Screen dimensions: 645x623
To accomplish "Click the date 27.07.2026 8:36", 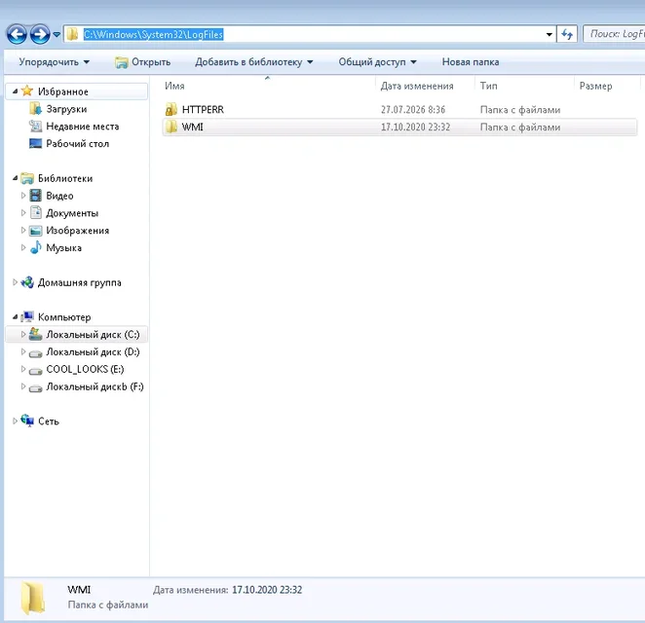I will 413,110.
